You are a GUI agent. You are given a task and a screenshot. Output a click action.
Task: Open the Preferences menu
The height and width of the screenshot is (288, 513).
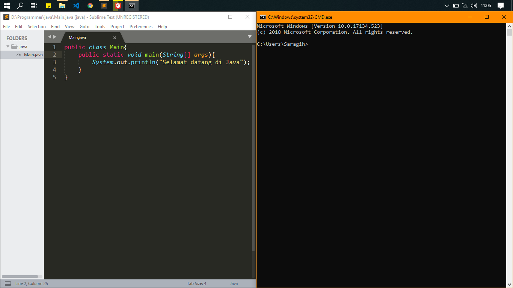click(x=141, y=27)
